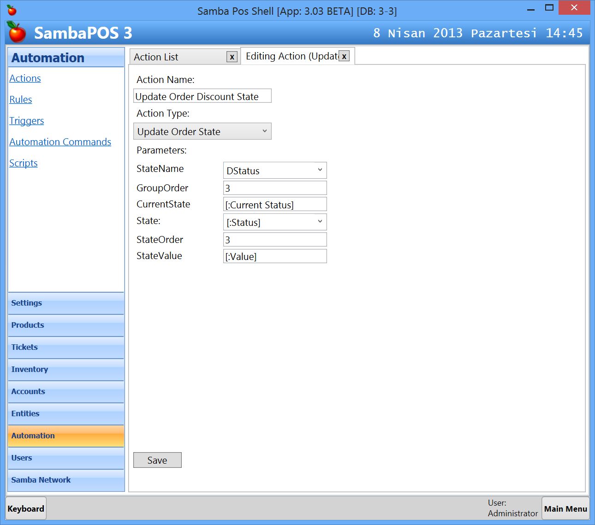Viewport: 595px width, 525px height.
Task: Close the Action List tab
Action: point(232,57)
